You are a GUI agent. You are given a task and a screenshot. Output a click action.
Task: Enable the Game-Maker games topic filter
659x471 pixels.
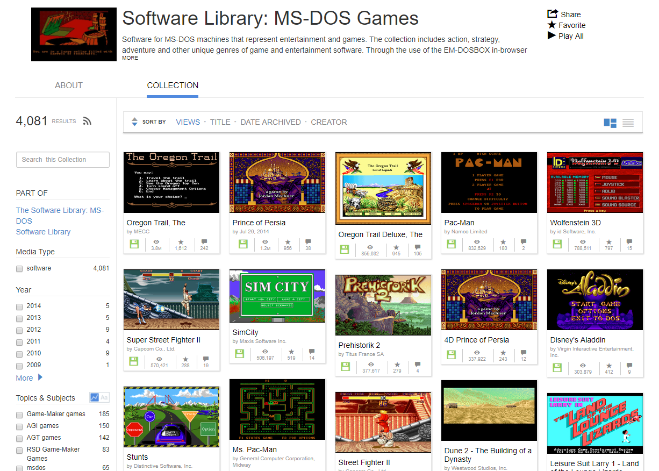coord(19,415)
